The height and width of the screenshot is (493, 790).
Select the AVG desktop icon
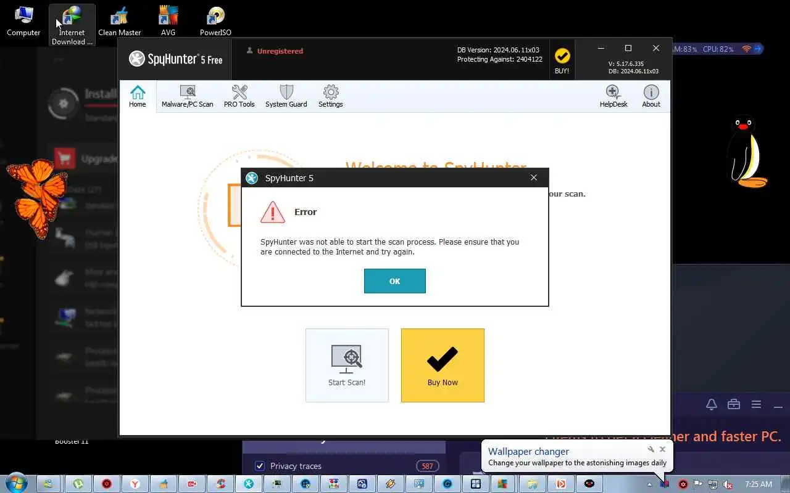click(x=168, y=21)
